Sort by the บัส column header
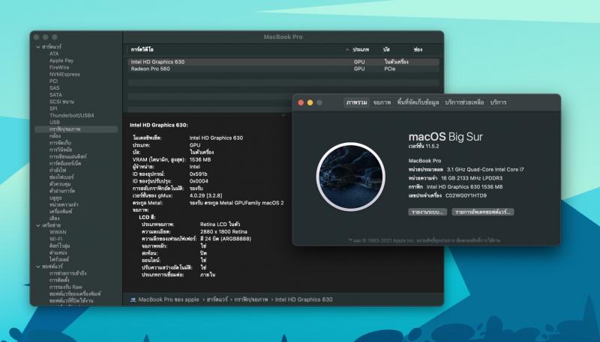 pos(386,50)
